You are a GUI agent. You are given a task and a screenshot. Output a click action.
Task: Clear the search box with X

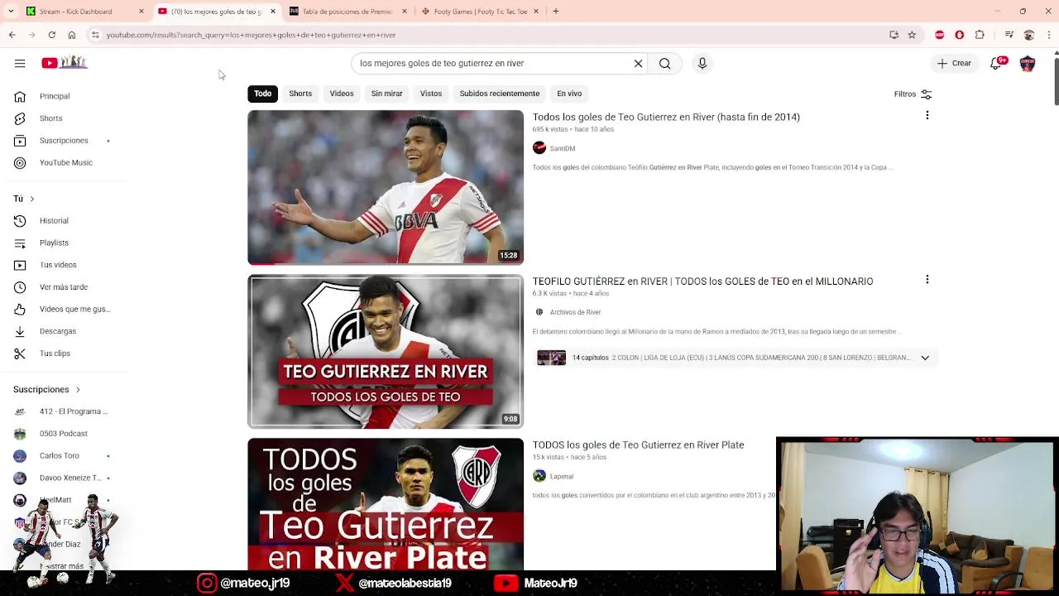(x=638, y=63)
